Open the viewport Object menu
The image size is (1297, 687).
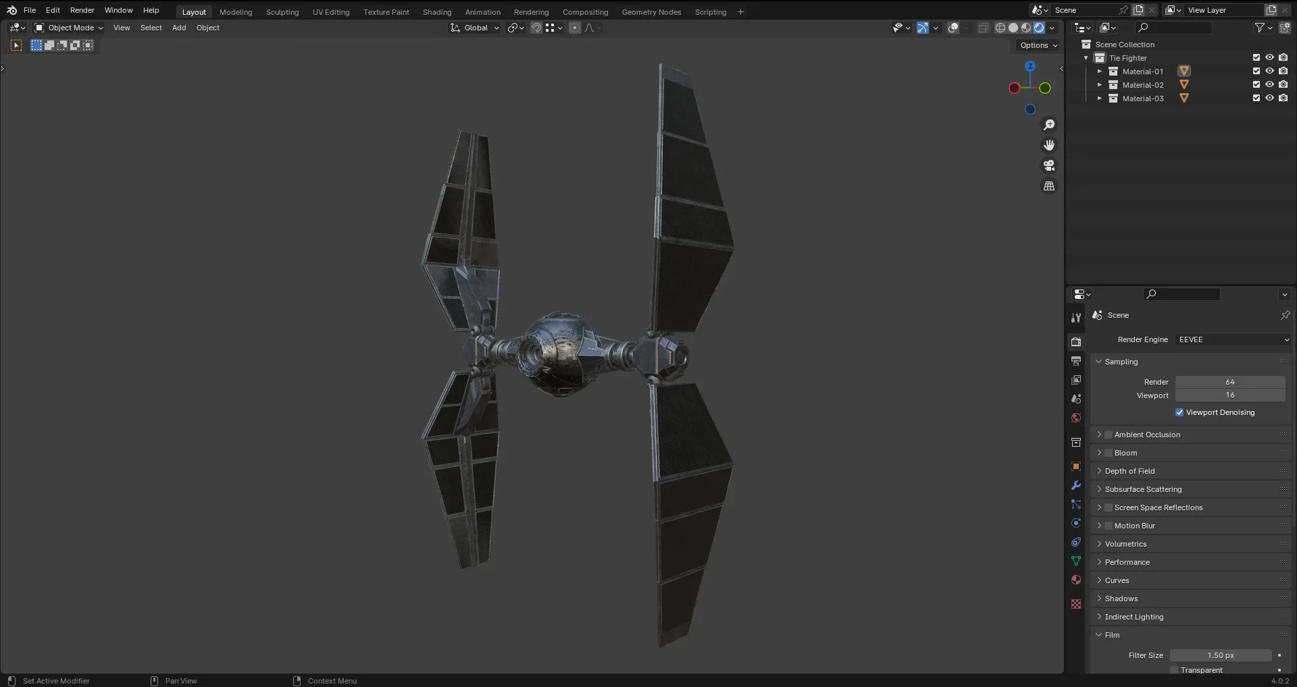208,28
